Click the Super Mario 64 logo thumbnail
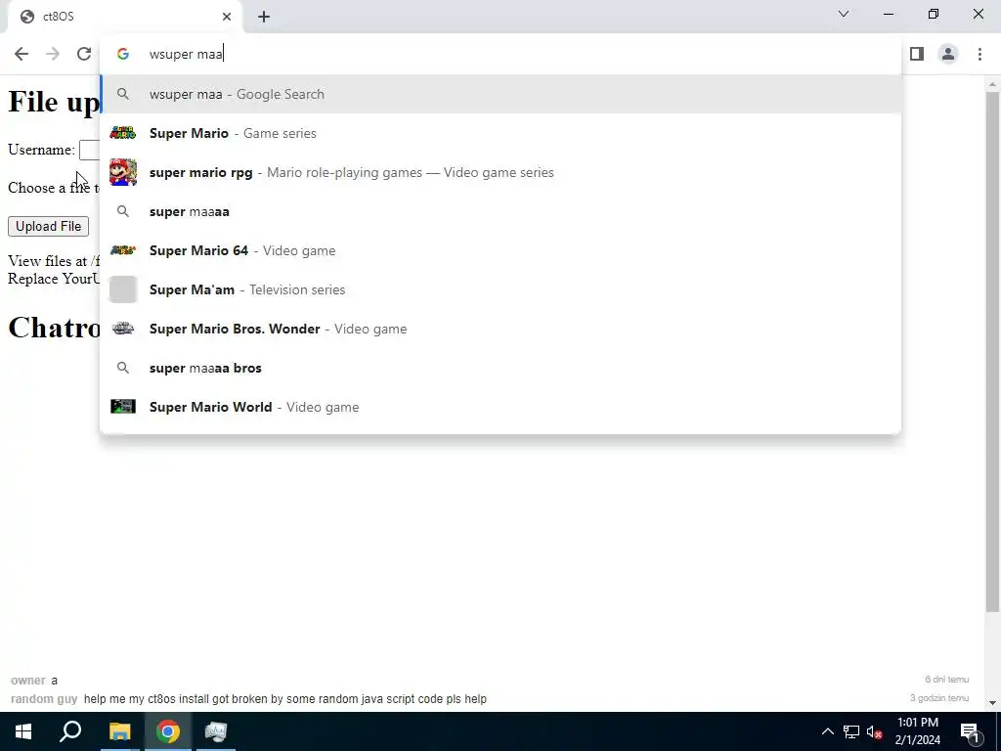 point(122,249)
